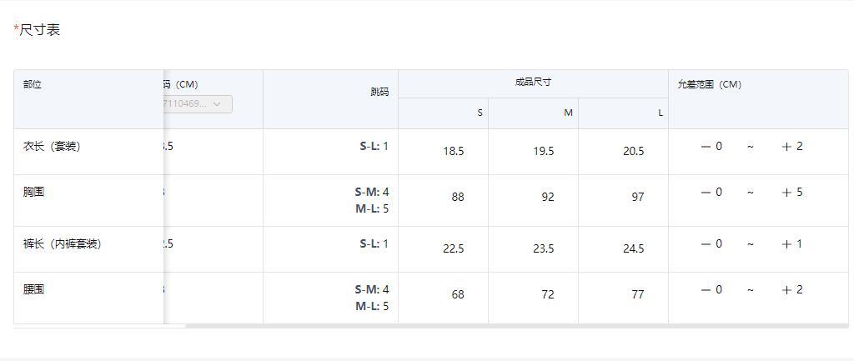854x361 pixels.
Task: Click the 成品尺寸 column header
Action: tap(533, 83)
